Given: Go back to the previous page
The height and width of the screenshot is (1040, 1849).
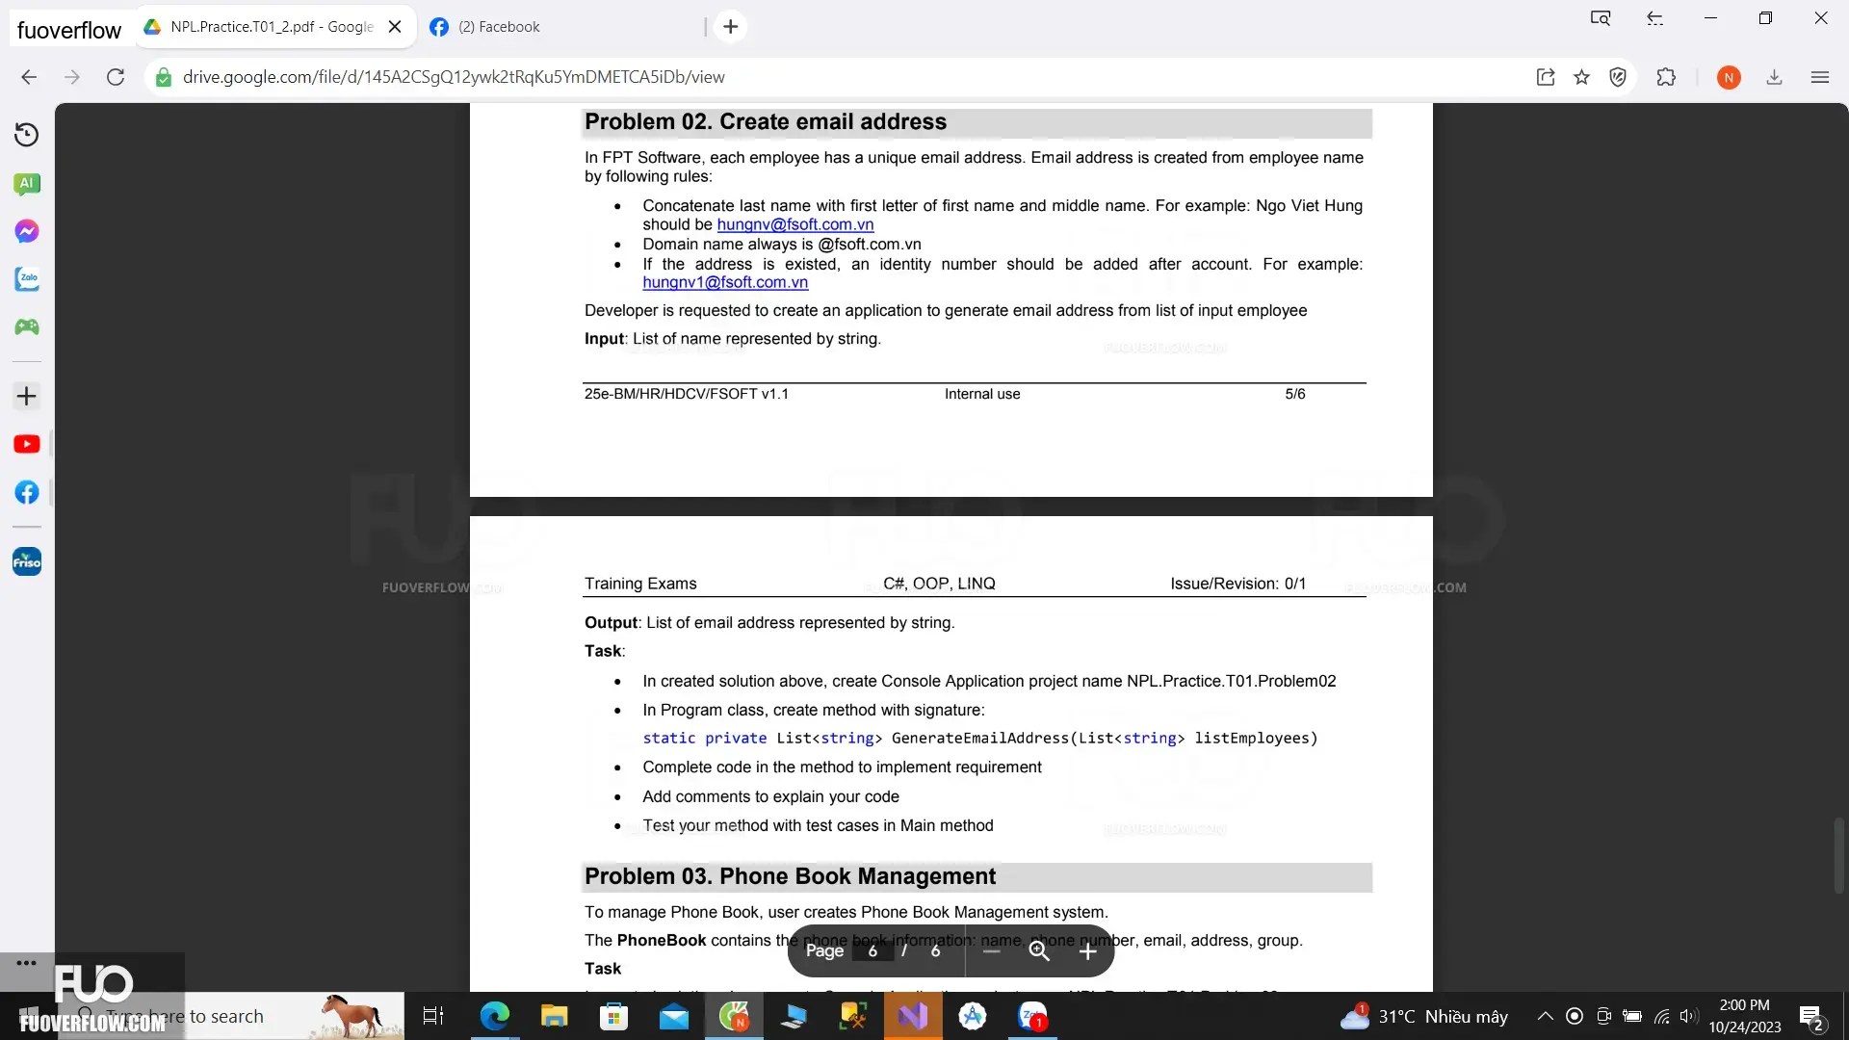Looking at the screenshot, I should 29,77.
